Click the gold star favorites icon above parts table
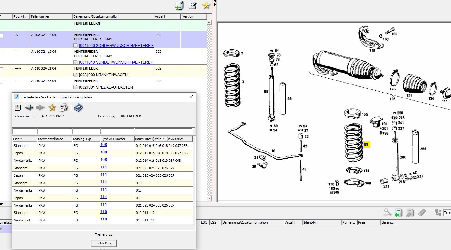Screen dimensions: 451x250 pyautogui.click(x=206, y=5)
